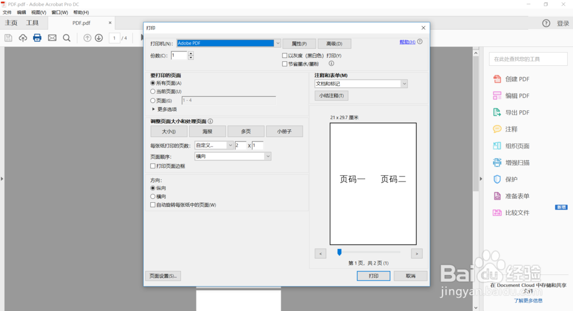Click help info icon beside 帮助(H) link
Viewport: 573px width, 311px height.
[420, 42]
